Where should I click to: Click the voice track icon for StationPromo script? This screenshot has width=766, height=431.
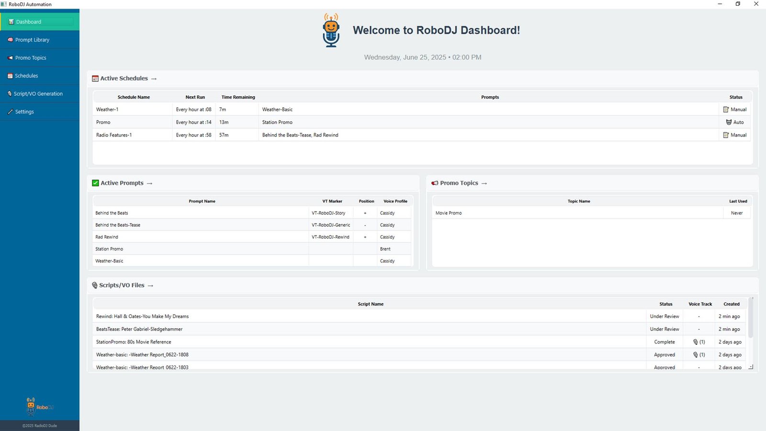[696, 342]
